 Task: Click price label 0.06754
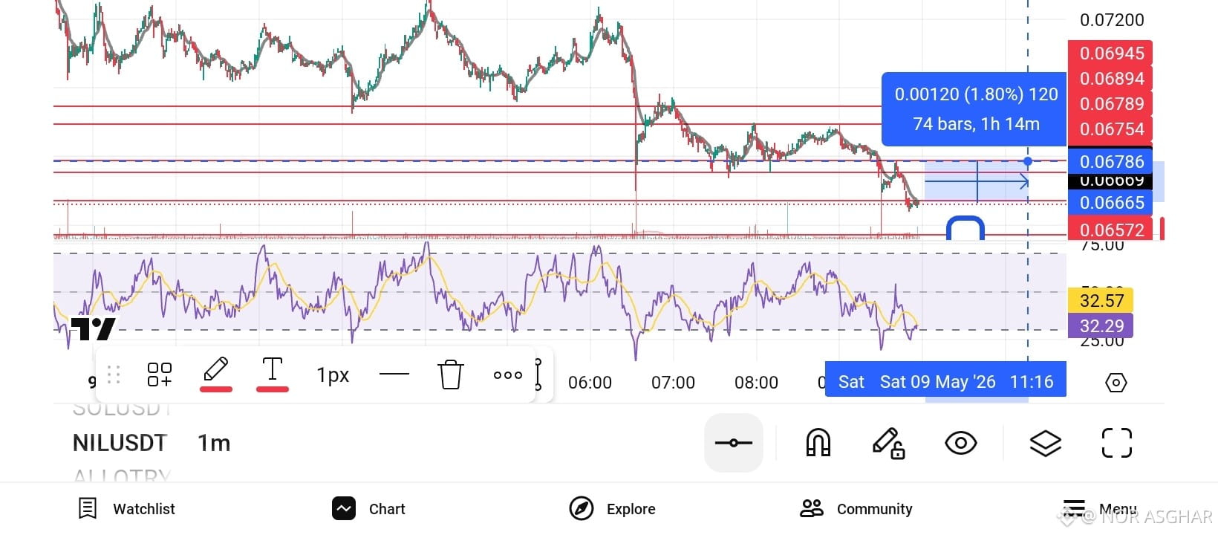1110,129
